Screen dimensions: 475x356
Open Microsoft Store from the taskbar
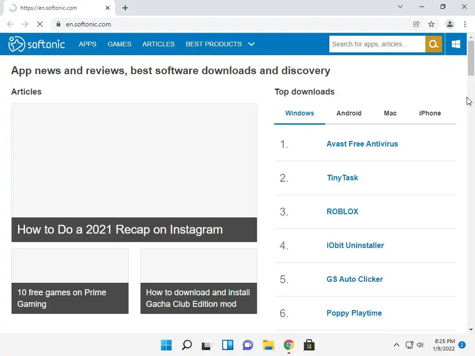(309, 345)
